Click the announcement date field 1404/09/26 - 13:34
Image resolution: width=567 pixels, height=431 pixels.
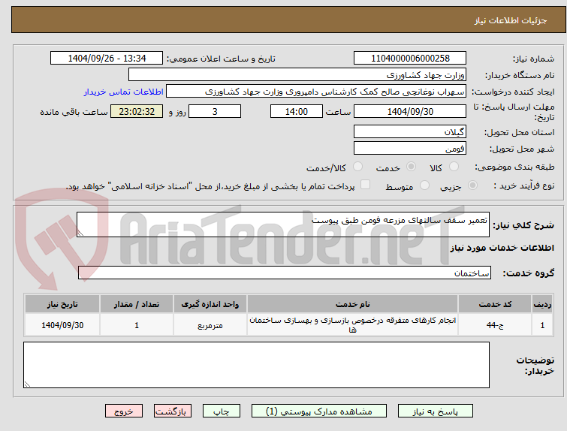107,59
